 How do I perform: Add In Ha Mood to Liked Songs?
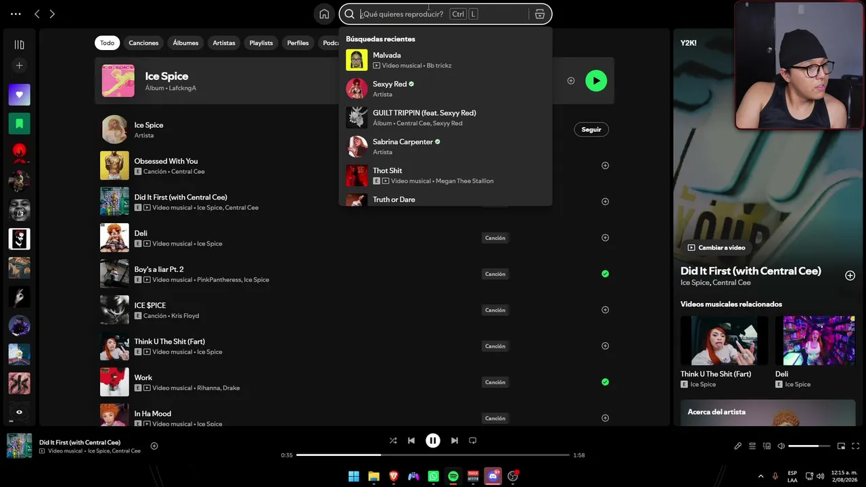pos(605,418)
